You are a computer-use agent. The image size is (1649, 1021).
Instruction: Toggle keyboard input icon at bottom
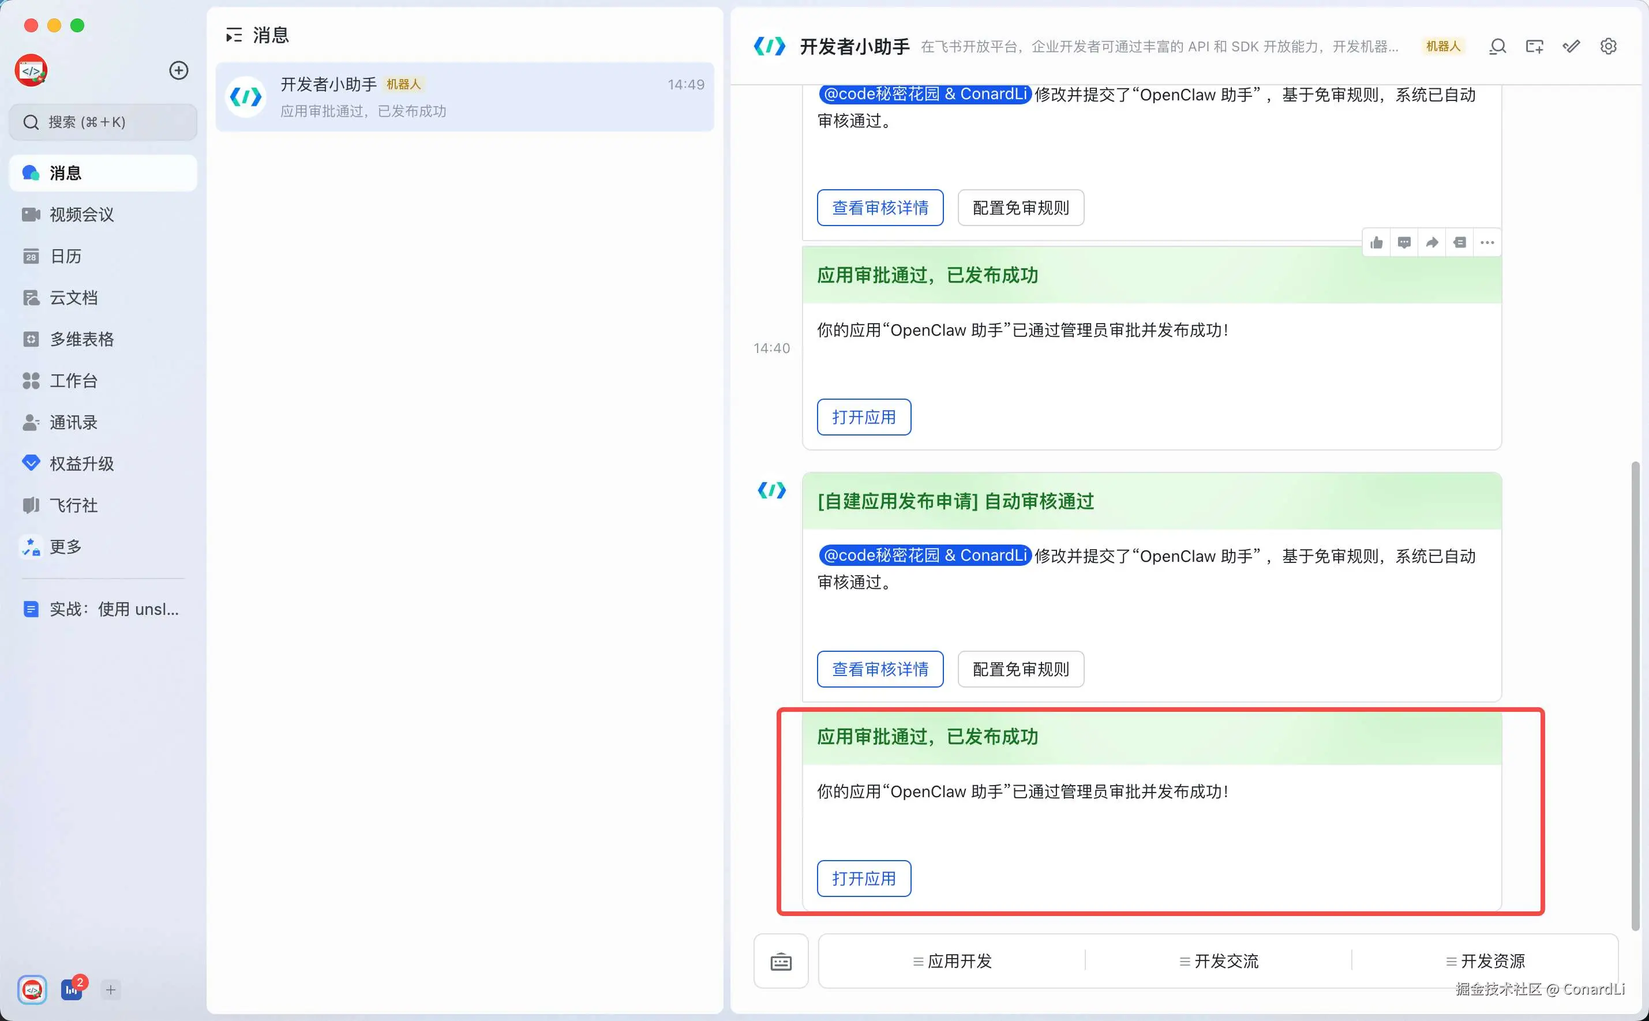pos(781,961)
